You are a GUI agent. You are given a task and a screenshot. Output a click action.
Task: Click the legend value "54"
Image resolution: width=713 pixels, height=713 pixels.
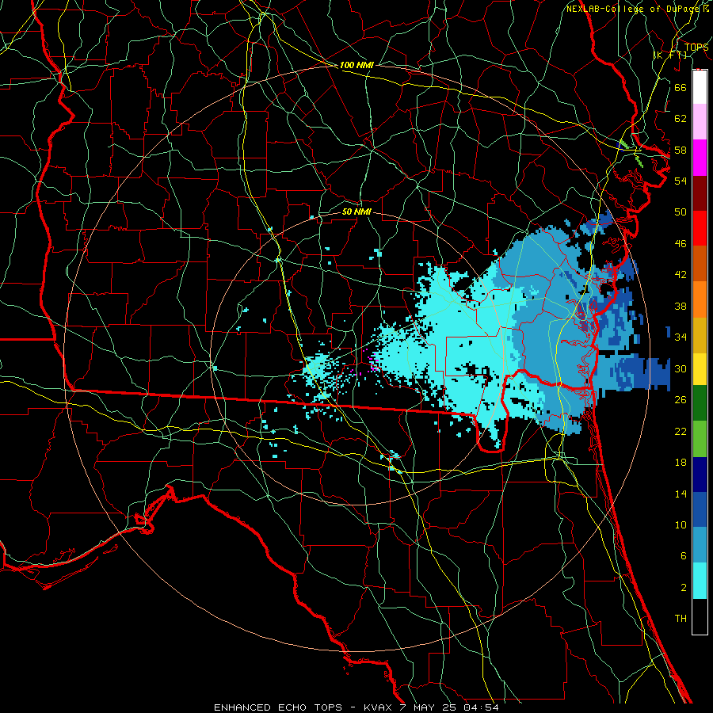point(681,181)
